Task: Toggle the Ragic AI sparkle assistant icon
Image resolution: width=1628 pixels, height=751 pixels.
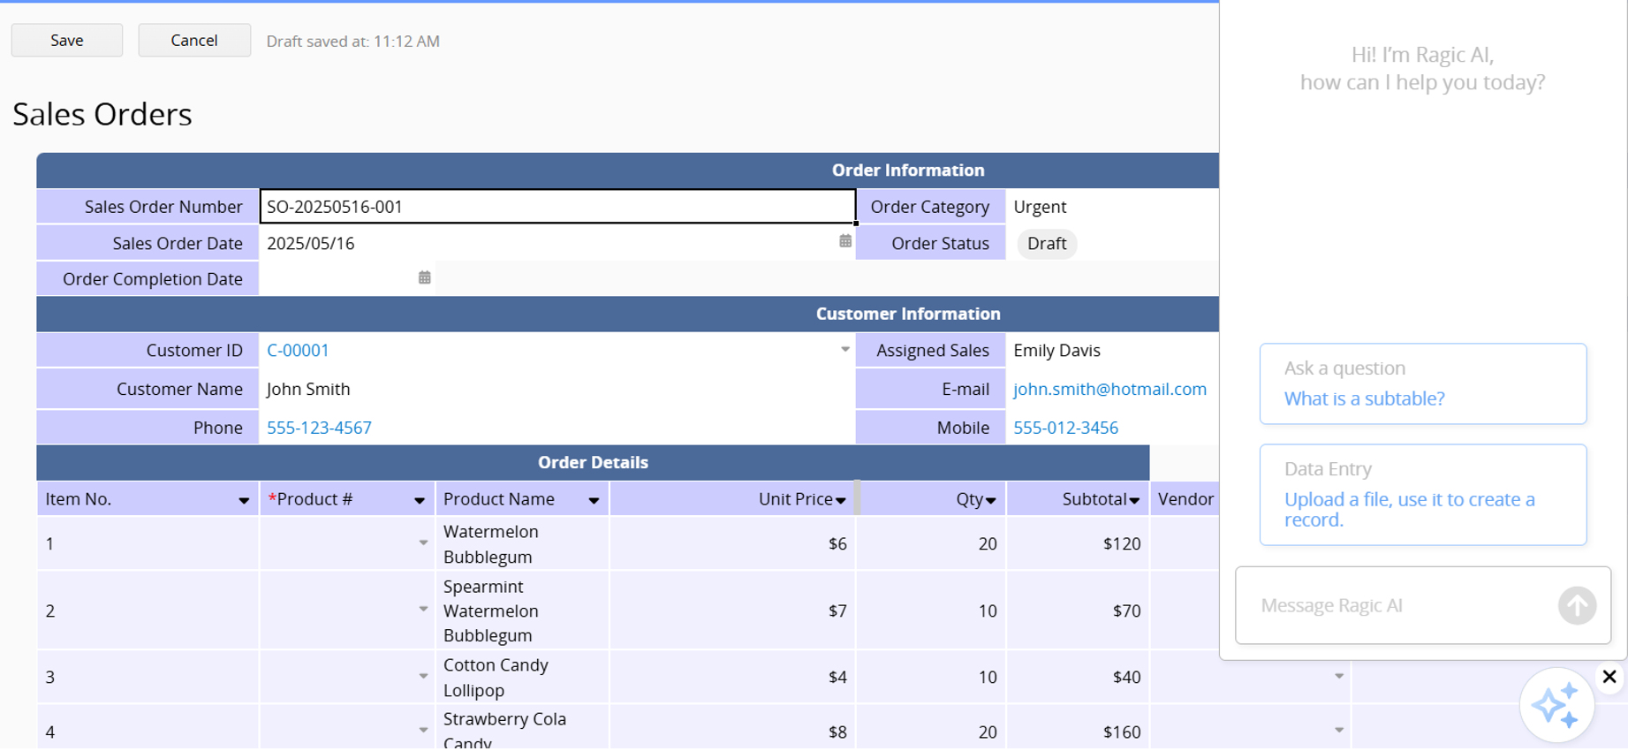Action: tap(1556, 705)
